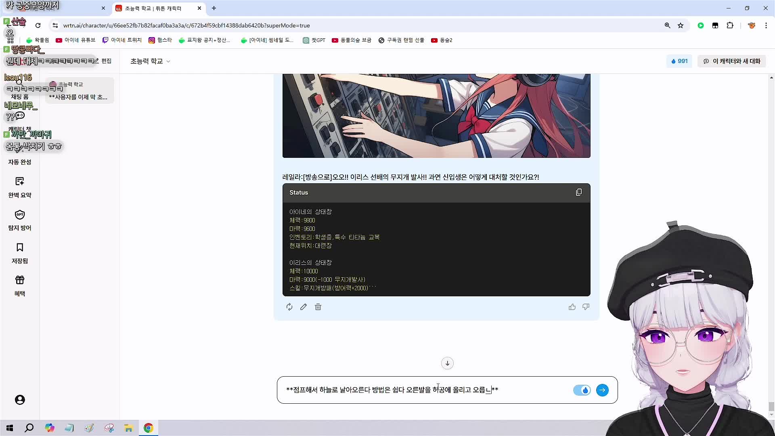
Task: Open 탐지 방어 in the sidebar
Action: pos(20,220)
